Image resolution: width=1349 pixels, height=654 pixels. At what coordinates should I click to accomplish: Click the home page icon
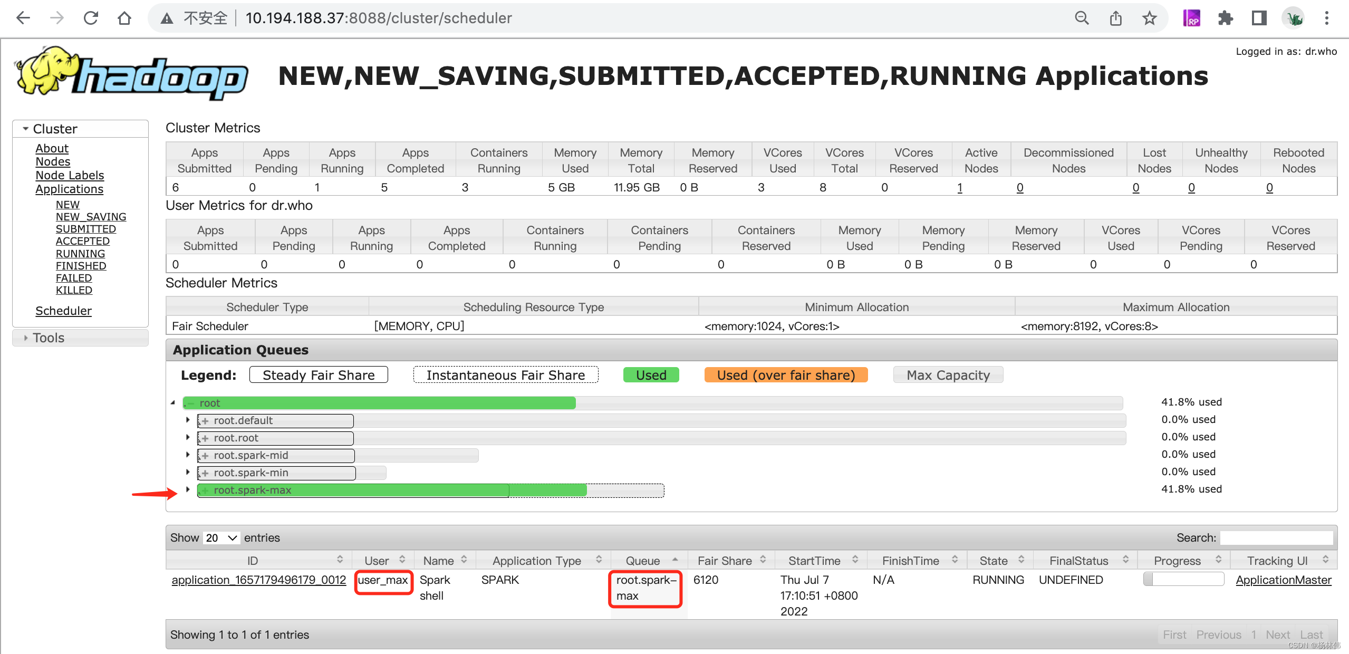click(x=124, y=18)
